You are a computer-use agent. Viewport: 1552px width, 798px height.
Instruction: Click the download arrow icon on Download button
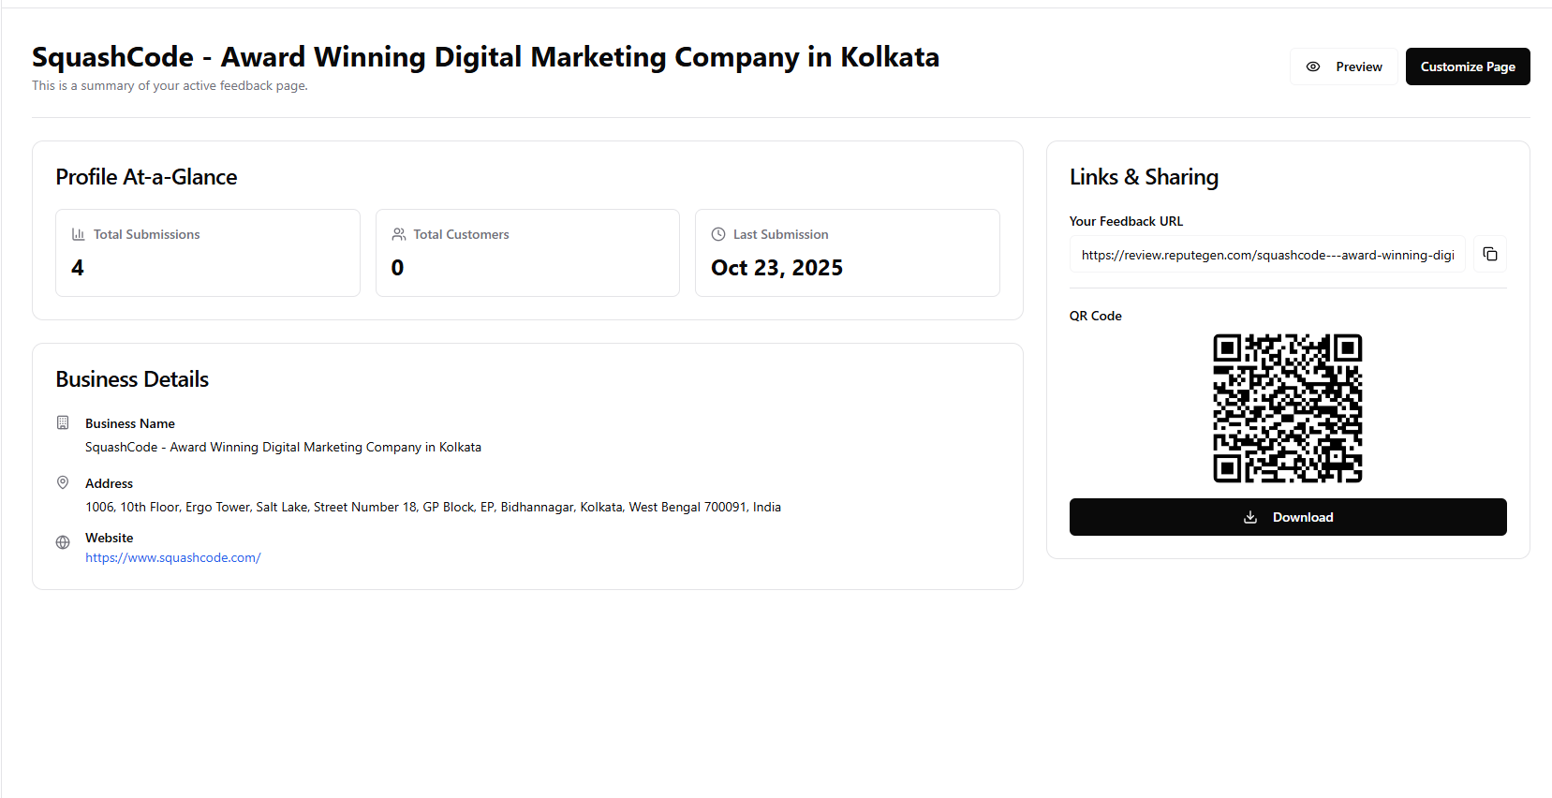1249,517
